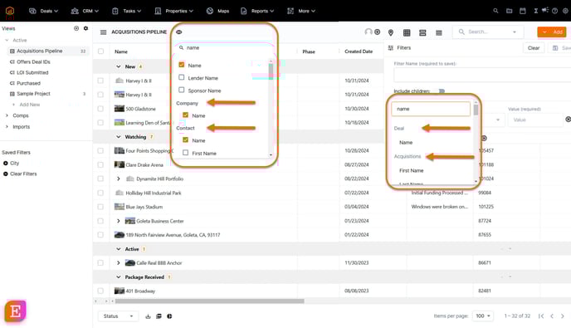Viewport: 571px width, 328px height.
Task: Open the Reports menu
Action: [257, 11]
